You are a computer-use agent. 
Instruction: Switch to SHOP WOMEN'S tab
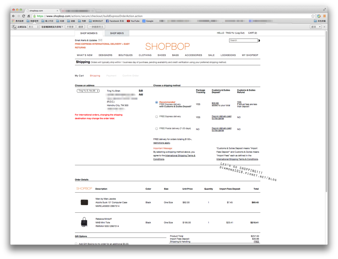coord(89,33)
